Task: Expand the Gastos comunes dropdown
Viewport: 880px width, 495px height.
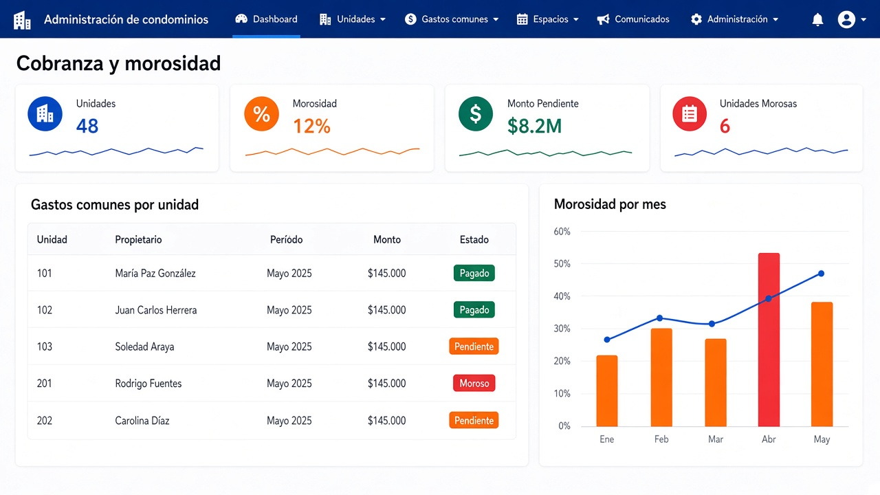Action: (x=452, y=19)
